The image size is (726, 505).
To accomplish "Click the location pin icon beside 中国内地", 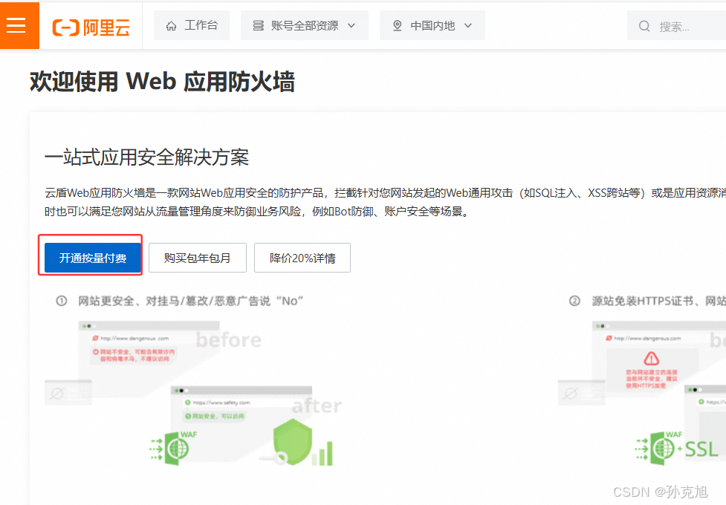I will point(398,26).
